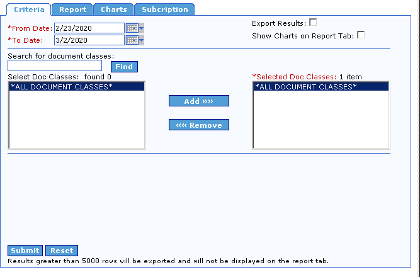Expand the From Date dropdown arrow
The height and width of the screenshot is (277, 420).
coord(141,28)
